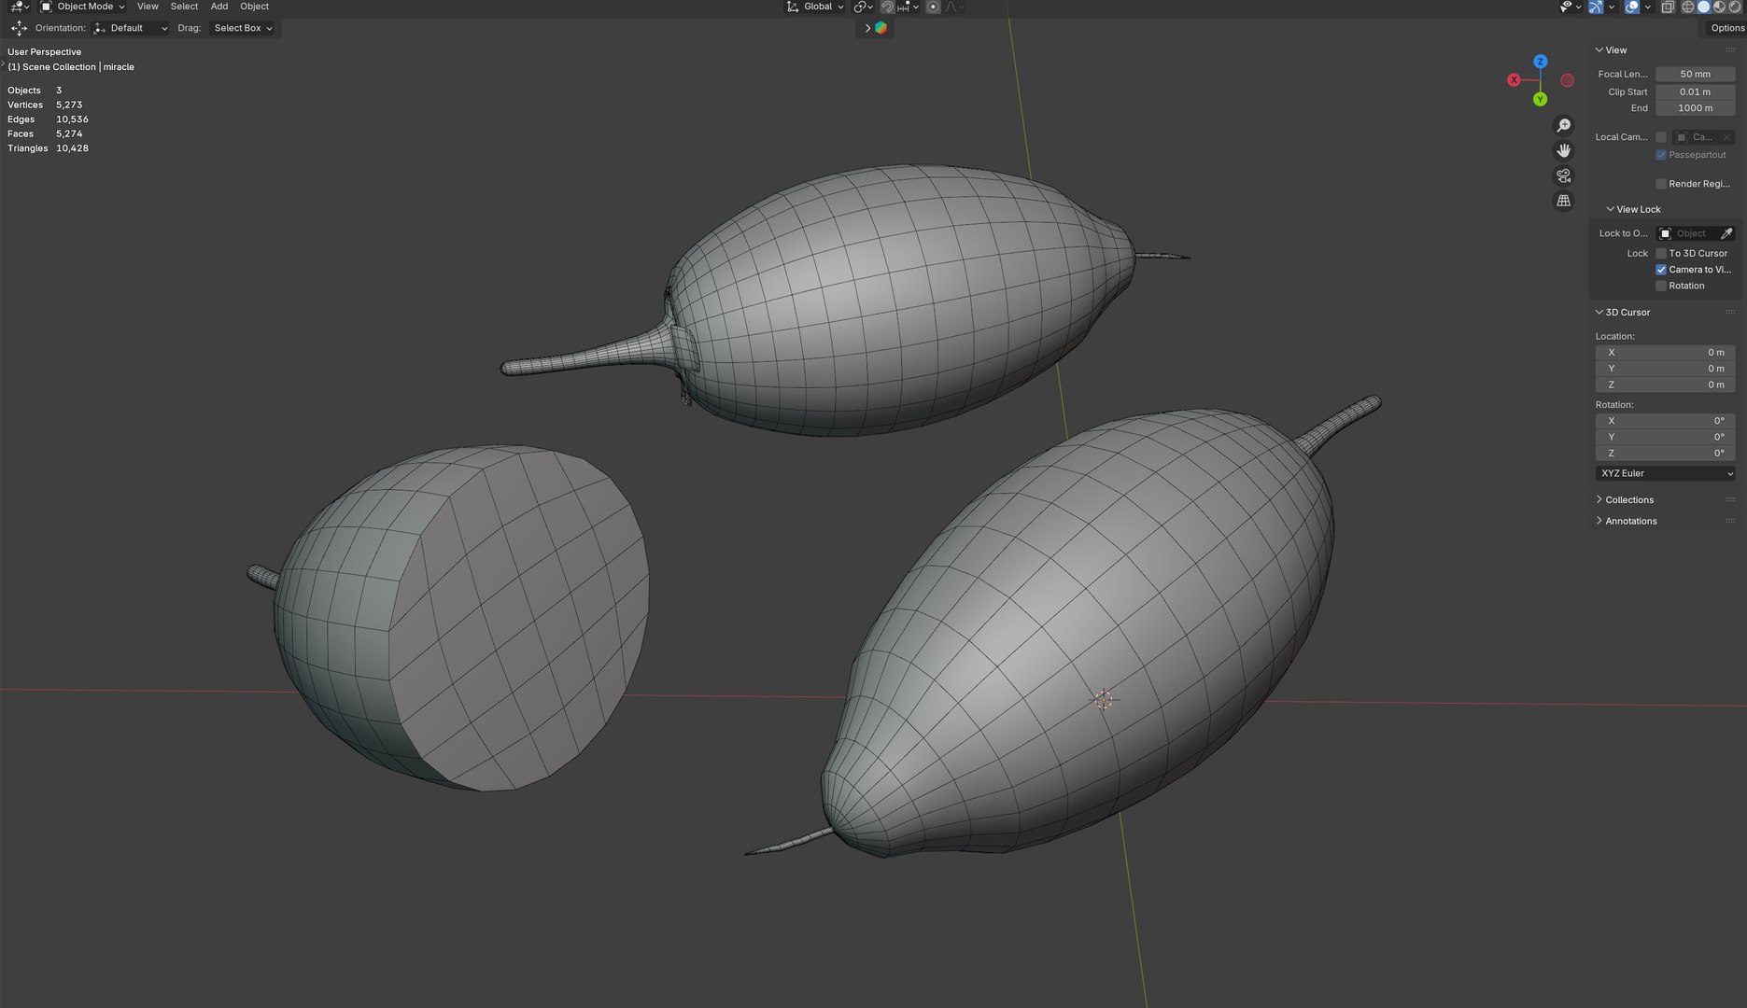Expand the Annotations panel

[x=1630, y=521]
